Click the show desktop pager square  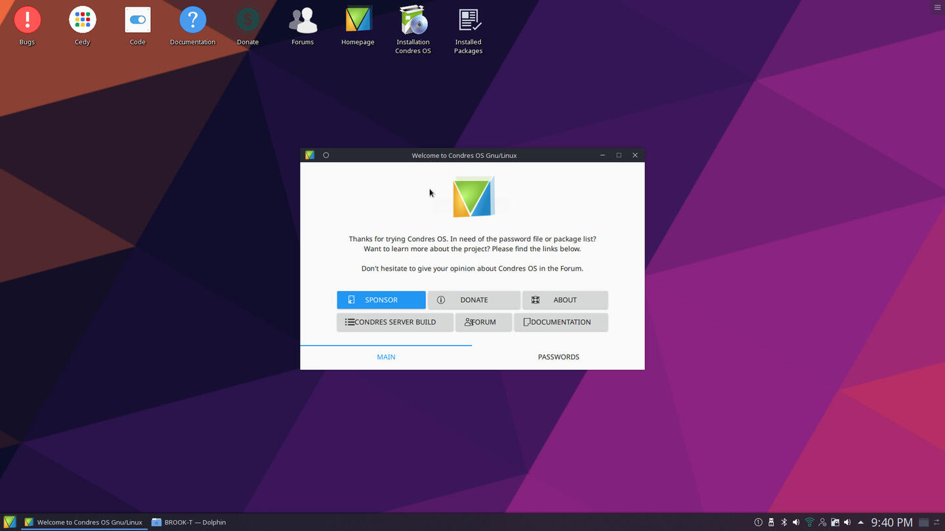(x=923, y=522)
